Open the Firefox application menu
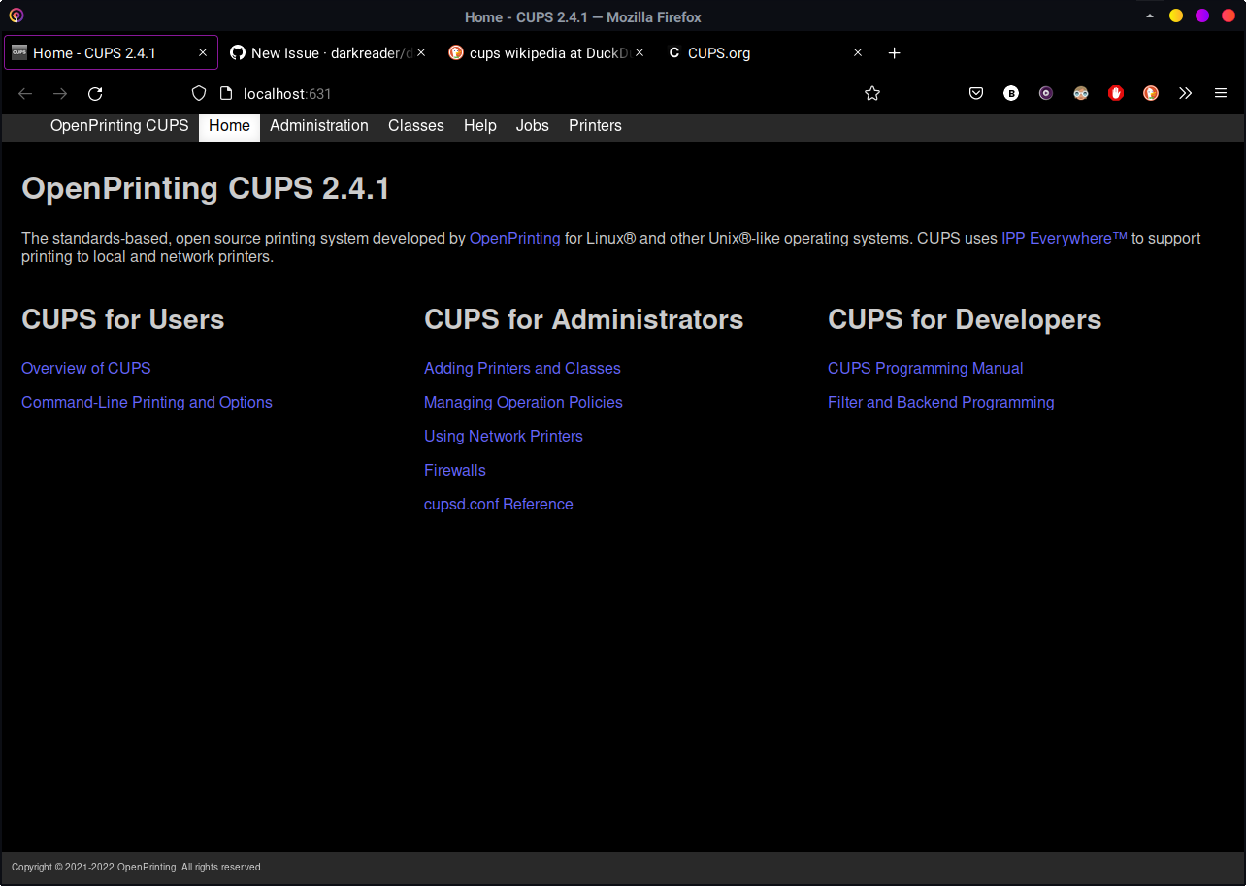The height and width of the screenshot is (886, 1246). click(1221, 93)
